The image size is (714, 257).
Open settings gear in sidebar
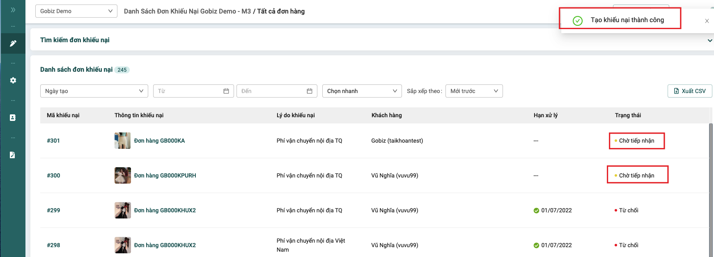13,80
